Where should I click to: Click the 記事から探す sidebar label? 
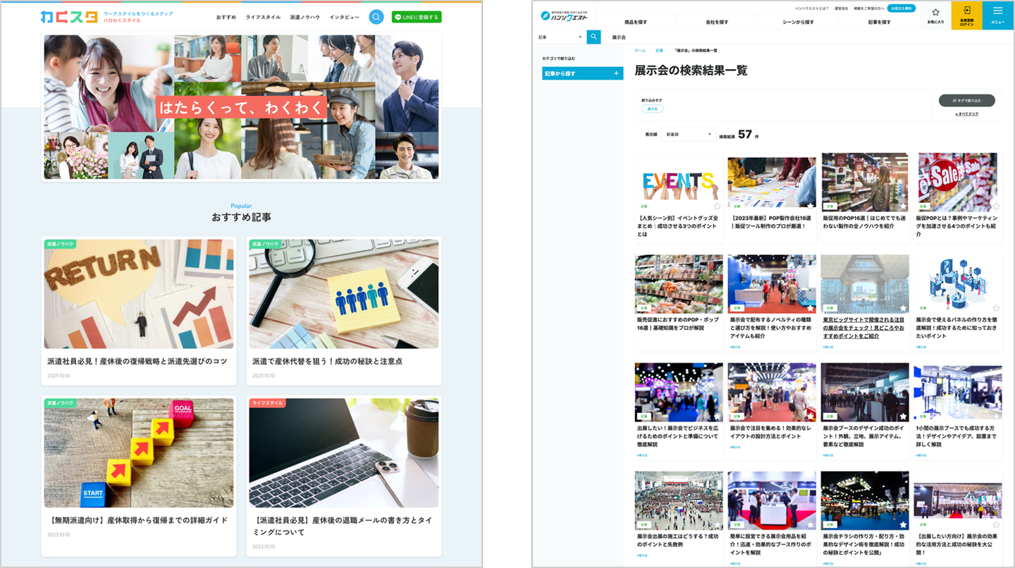(560, 73)
